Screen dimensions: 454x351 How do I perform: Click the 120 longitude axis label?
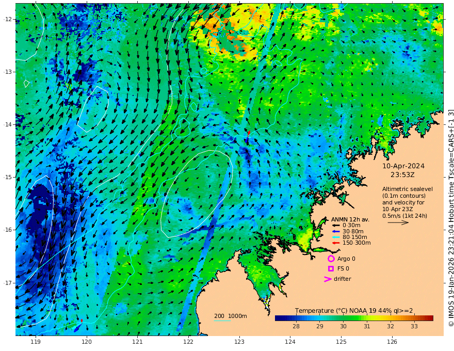click(87, 342)
